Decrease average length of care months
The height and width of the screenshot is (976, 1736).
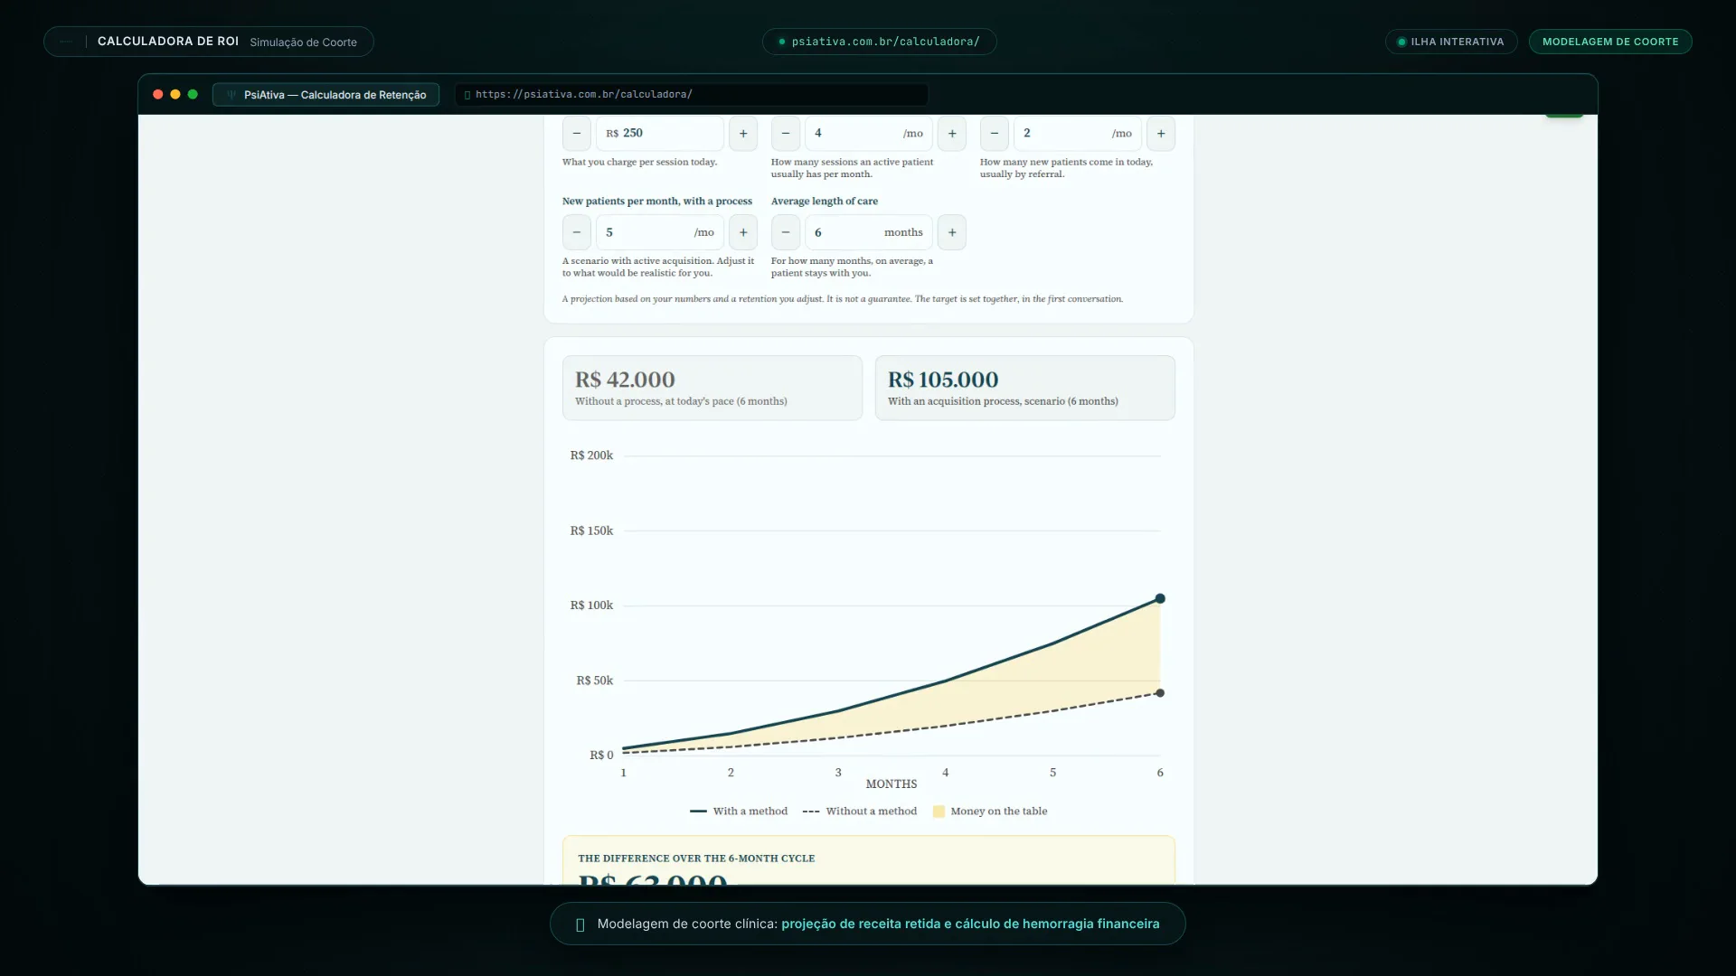pyautogui.click(x=786, y=232)
